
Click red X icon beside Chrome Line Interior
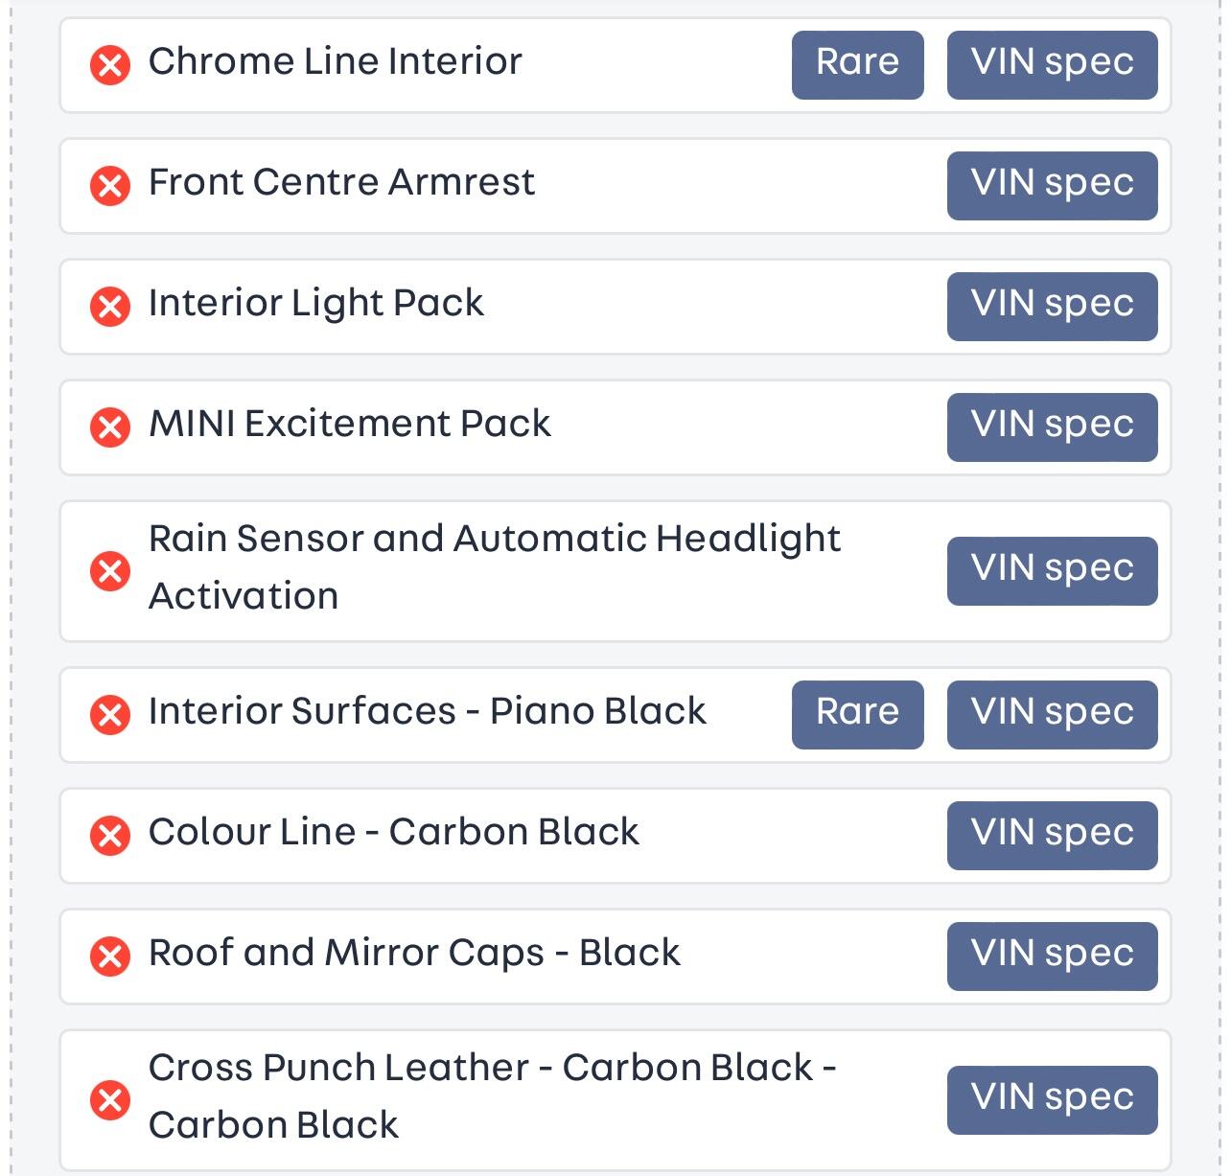coord(110,65)
